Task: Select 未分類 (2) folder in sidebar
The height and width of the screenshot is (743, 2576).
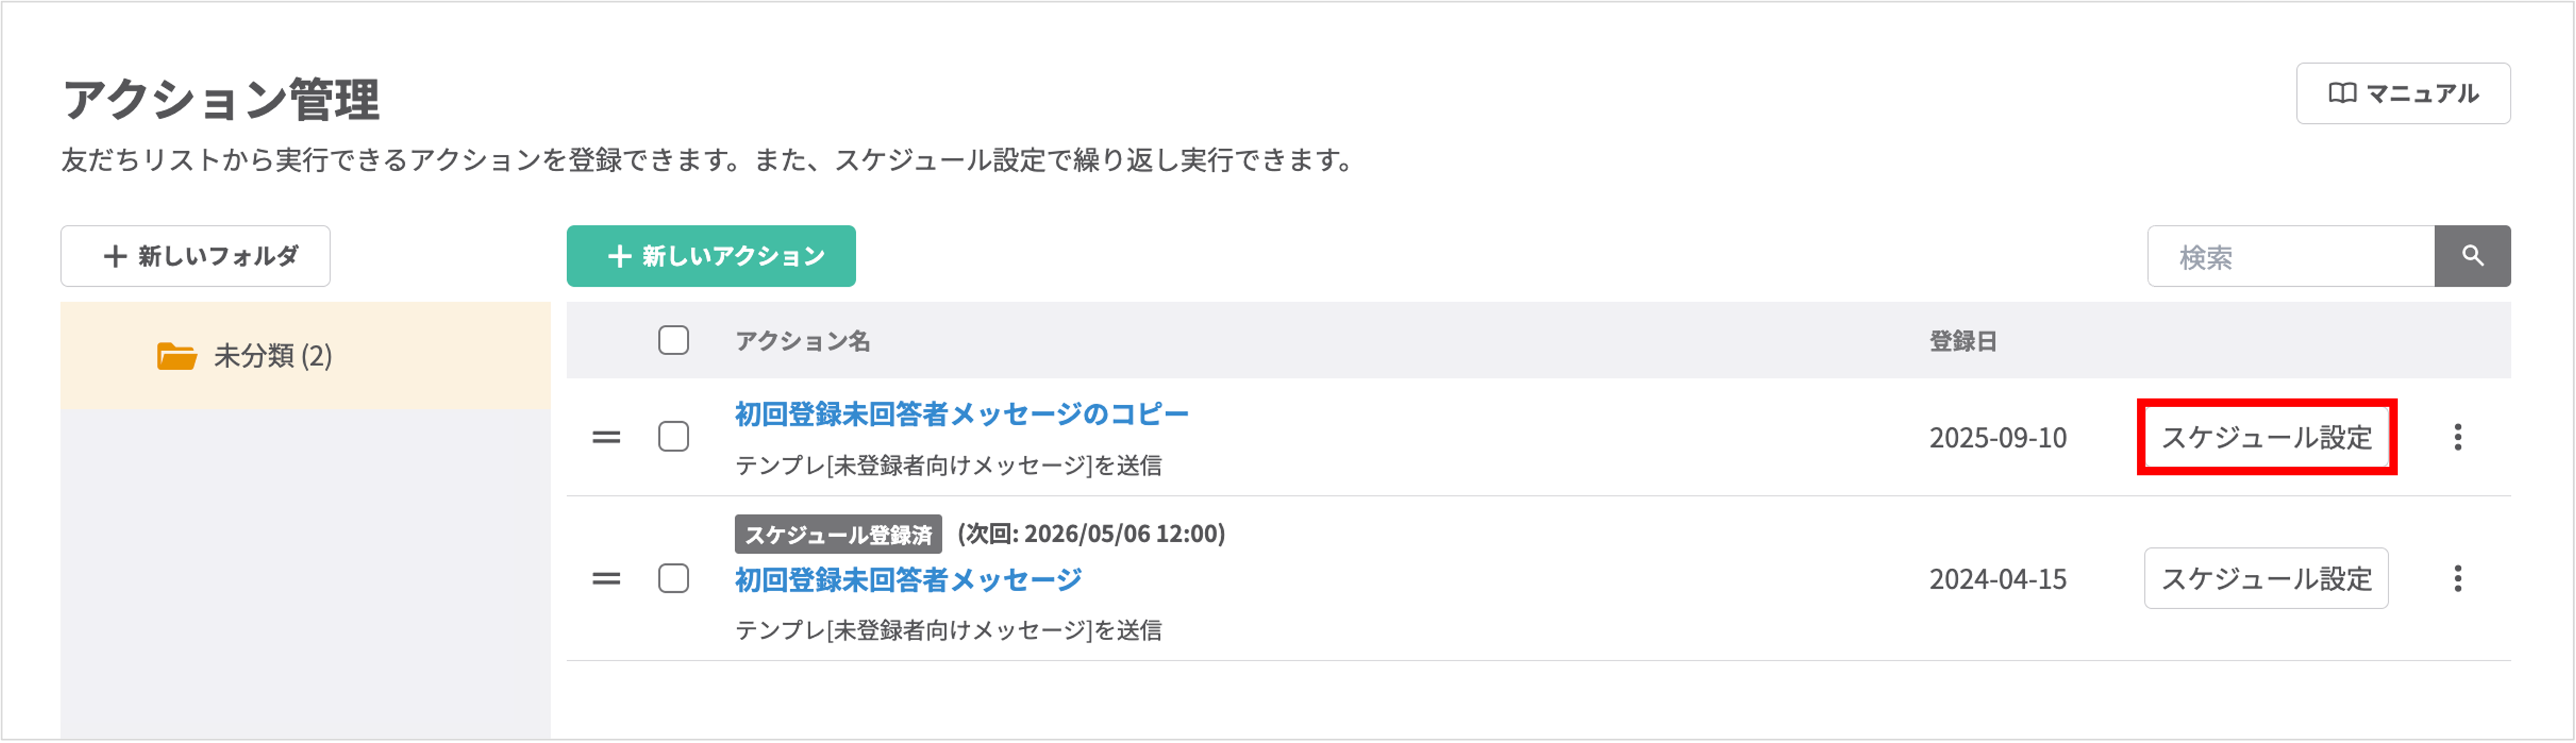Action: pyautogui.click(x=305, y=356)
